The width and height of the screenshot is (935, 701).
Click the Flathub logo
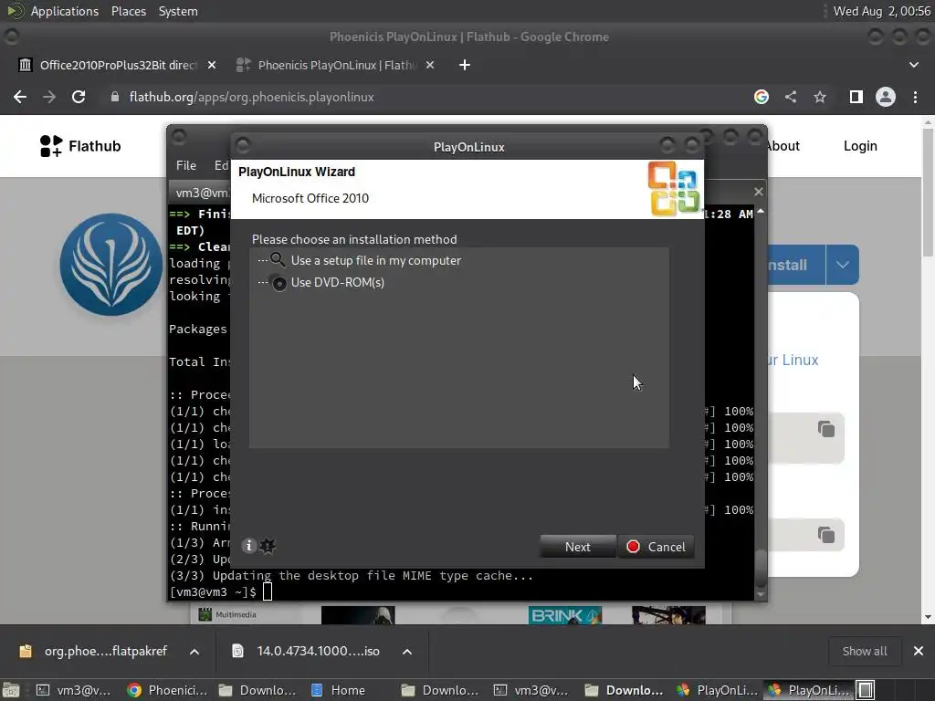pyautogui.click(x=80, y=146)
